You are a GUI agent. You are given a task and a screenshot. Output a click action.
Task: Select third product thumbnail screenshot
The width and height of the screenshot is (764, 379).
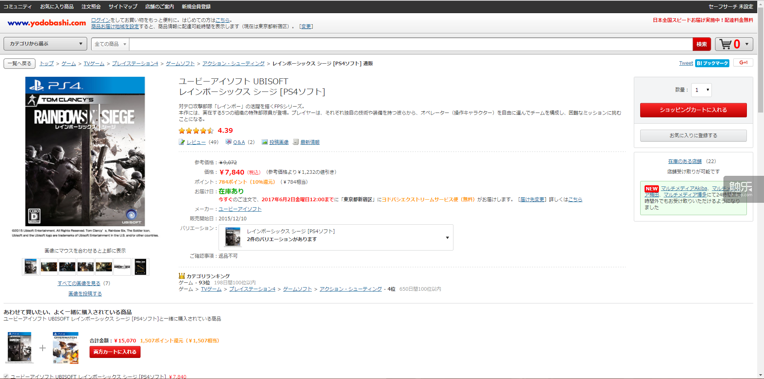click(67, 267)
